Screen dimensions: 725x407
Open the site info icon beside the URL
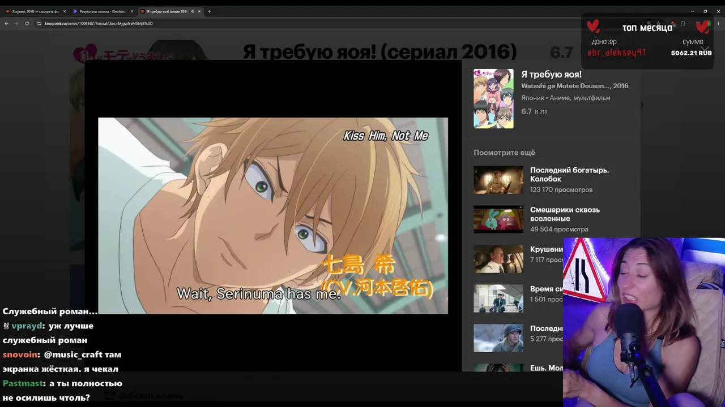coord(39,23)
